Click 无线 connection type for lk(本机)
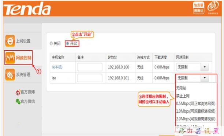Image resolution: width=224 pixels, height=136 pixels. [140, 67]
